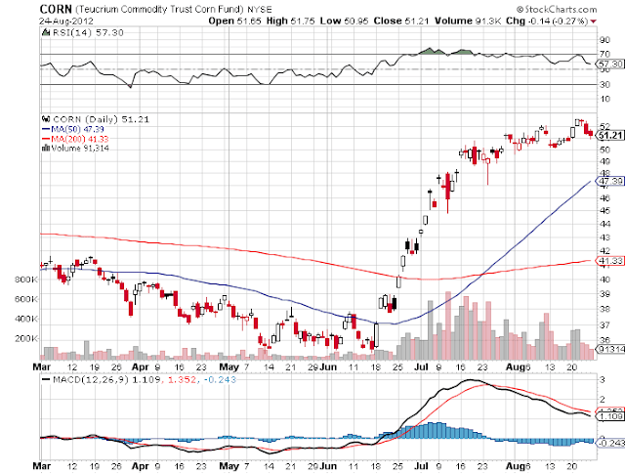This screenshot has height=474, width=625.
Task: Click the 800K volume scale label
Action: (x=26, y=280)
